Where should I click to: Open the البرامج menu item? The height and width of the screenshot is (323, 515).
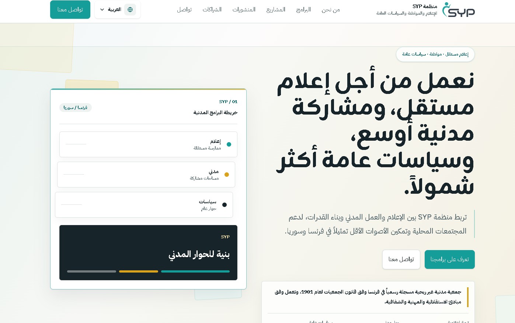(303, 10)
